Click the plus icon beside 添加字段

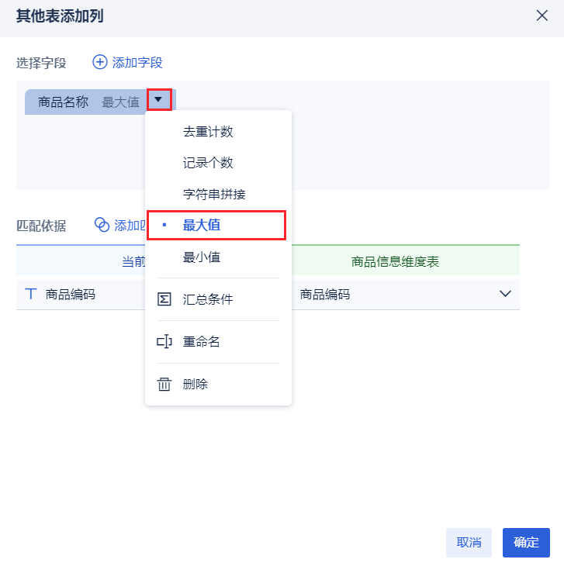click(100, 62)
